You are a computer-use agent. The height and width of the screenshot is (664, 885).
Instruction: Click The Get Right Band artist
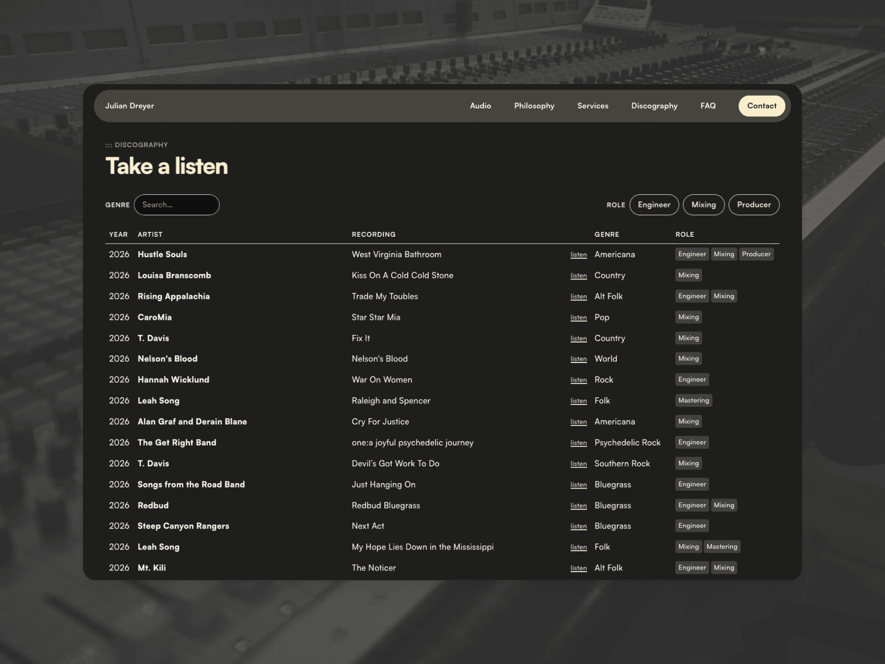click(x=177, y=443)
